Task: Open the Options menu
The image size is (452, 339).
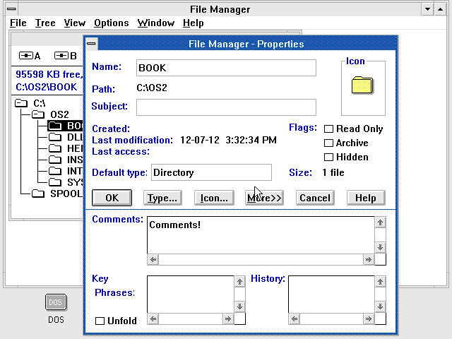Action: point(112,23)
